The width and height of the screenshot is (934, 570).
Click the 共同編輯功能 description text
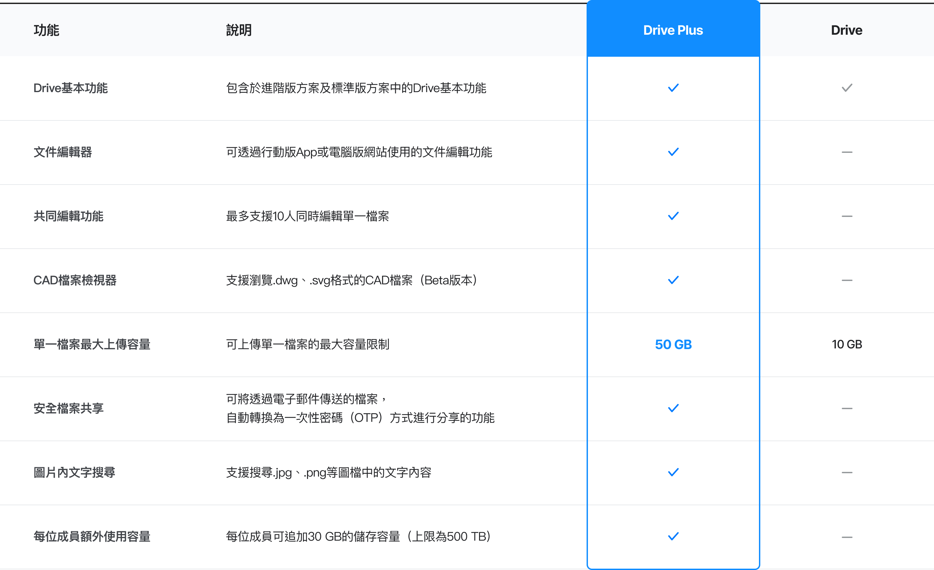point(307,216)
